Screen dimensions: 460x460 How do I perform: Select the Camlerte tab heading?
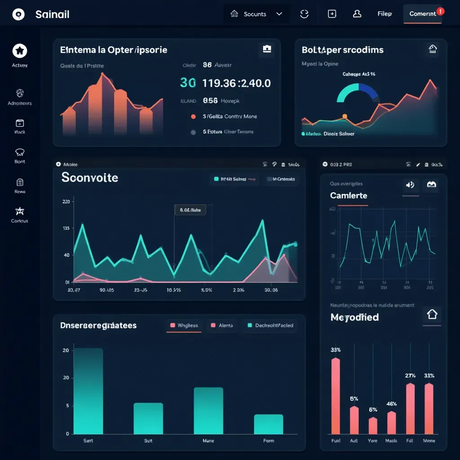click(349, 195)
